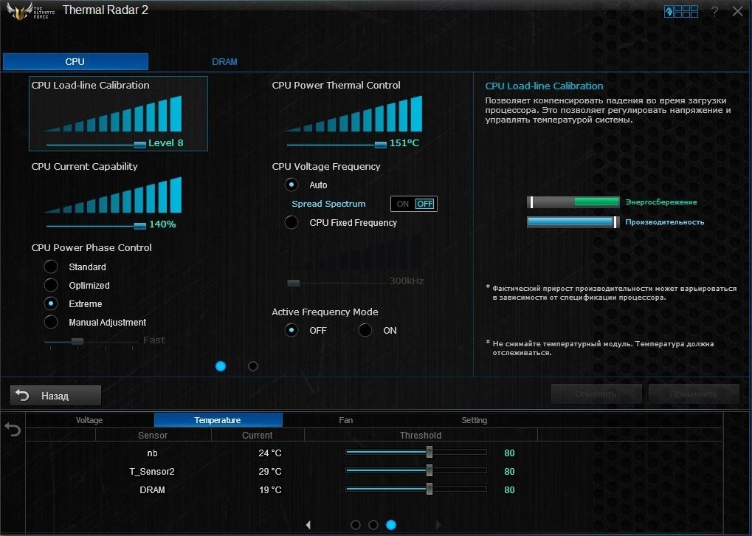Go to previous sensor page with left arrow
The height and width of the screenshot is (536, 752).
pos(308,525)
